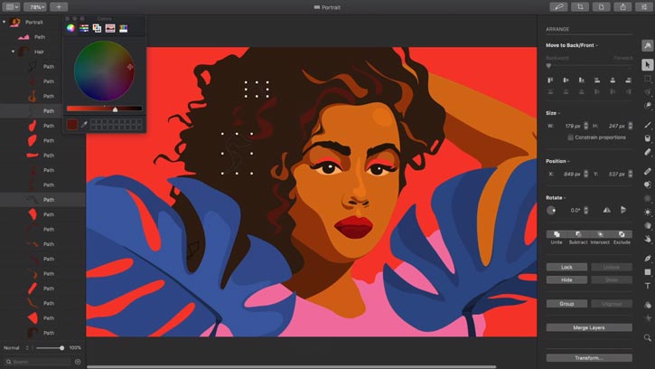The image size is (655, 369).
Task: Click the Intersect shapes icon
Action: (x=600, y=234)
